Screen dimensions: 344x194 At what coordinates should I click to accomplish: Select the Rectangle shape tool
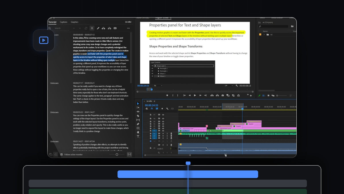[138, 128]
